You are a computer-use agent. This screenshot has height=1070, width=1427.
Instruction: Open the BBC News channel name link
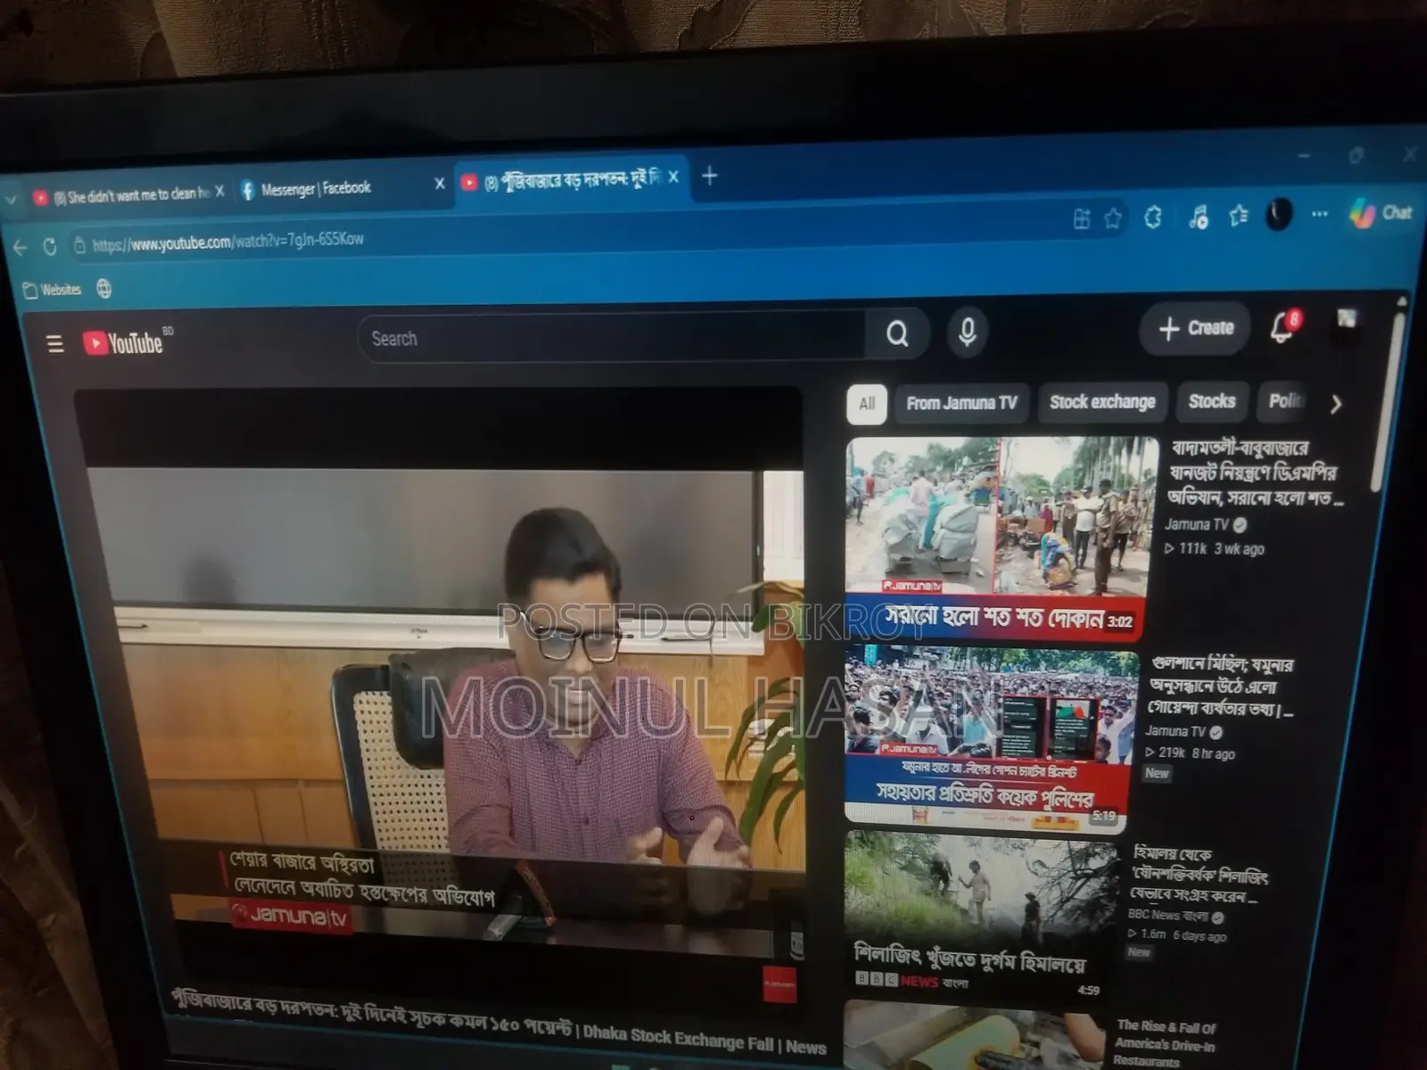(1168, 915)
